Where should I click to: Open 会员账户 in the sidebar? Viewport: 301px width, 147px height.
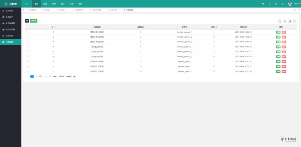(11, 17)
